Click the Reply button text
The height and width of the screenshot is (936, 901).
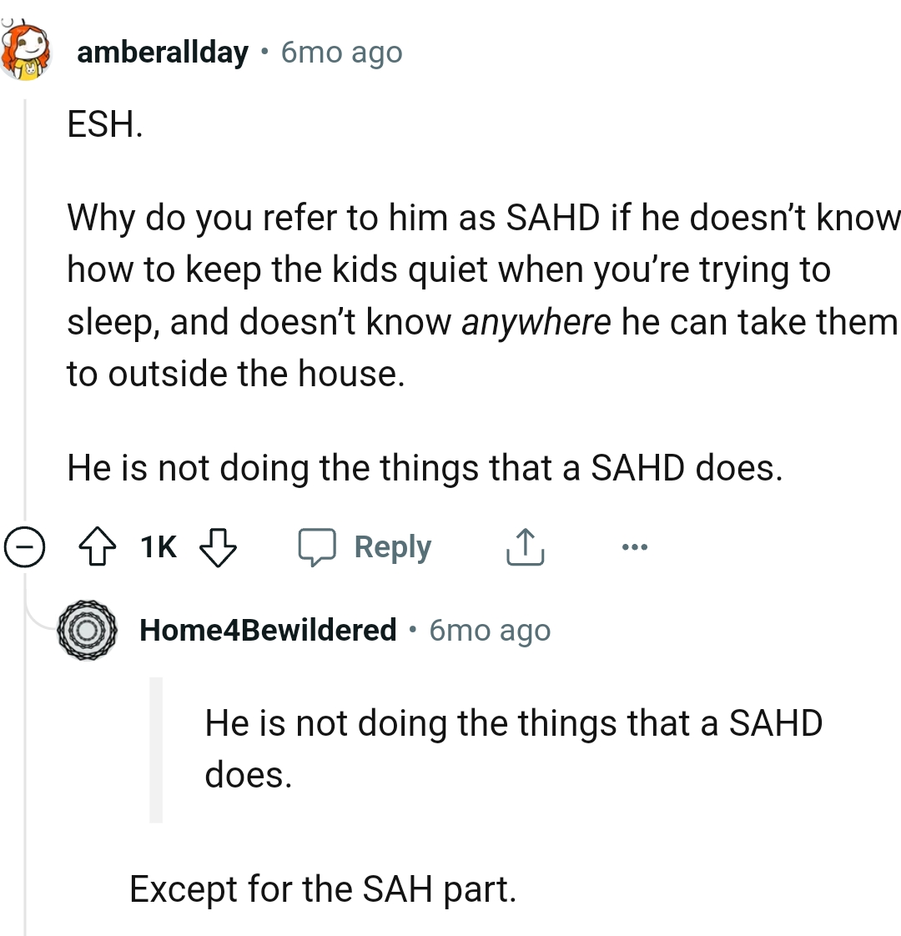pos(393,547)
